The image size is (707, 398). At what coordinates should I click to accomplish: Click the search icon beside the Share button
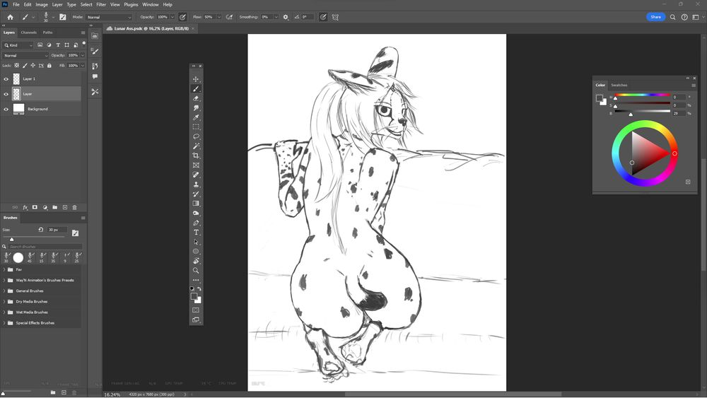click(x=672, y=17)
